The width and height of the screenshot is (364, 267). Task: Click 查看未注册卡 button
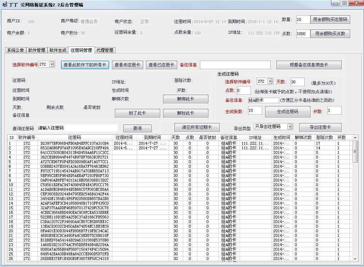[x=128, y=65]
